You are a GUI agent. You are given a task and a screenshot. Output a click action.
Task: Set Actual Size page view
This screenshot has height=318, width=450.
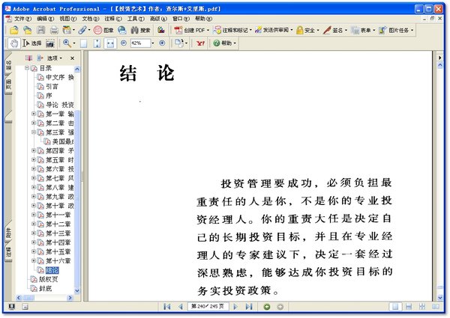[83, 43]
